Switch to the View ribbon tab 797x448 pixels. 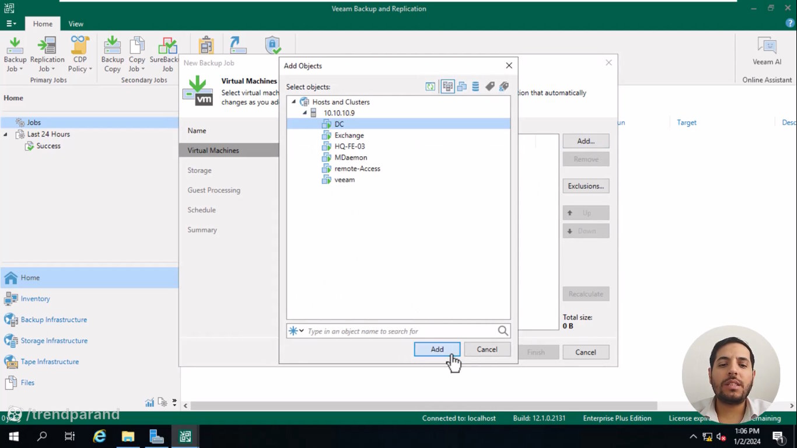[76, 24]
